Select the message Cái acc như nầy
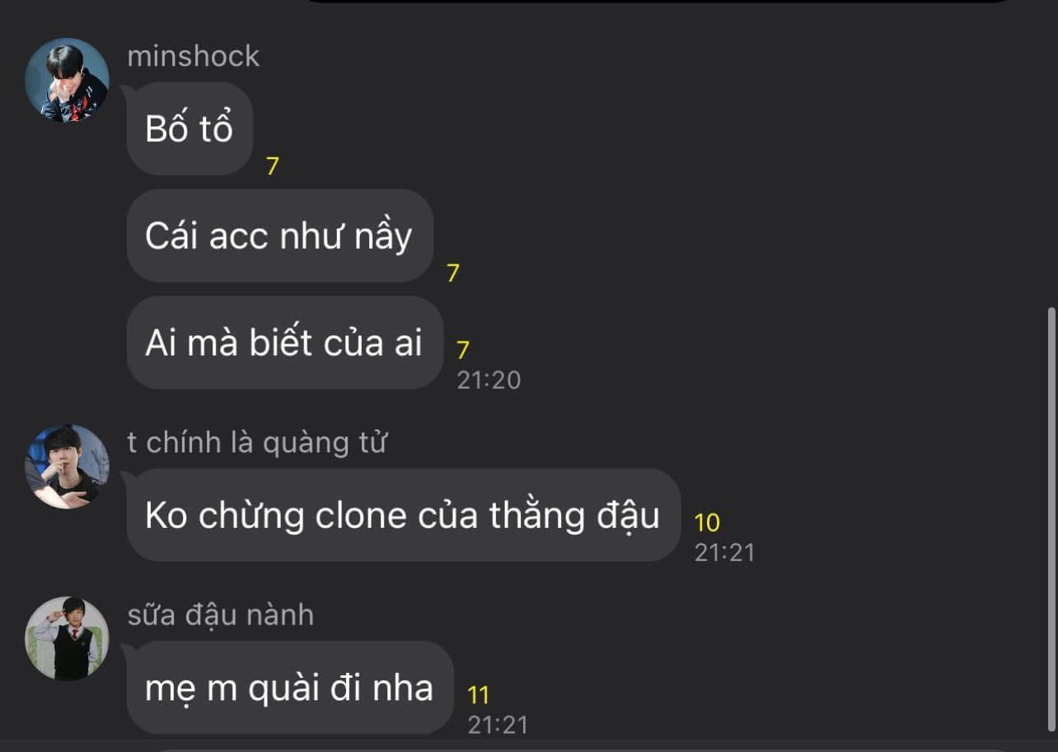1058x752 pixels. (280, 236)
